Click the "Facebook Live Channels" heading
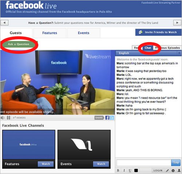The image size is (182, 174). pyautogui.click(x=23, y=126)
